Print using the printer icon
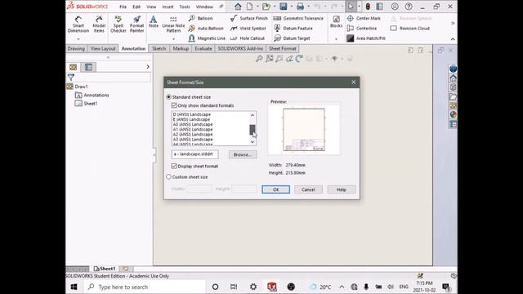523x294 pixels. point(300,7)
